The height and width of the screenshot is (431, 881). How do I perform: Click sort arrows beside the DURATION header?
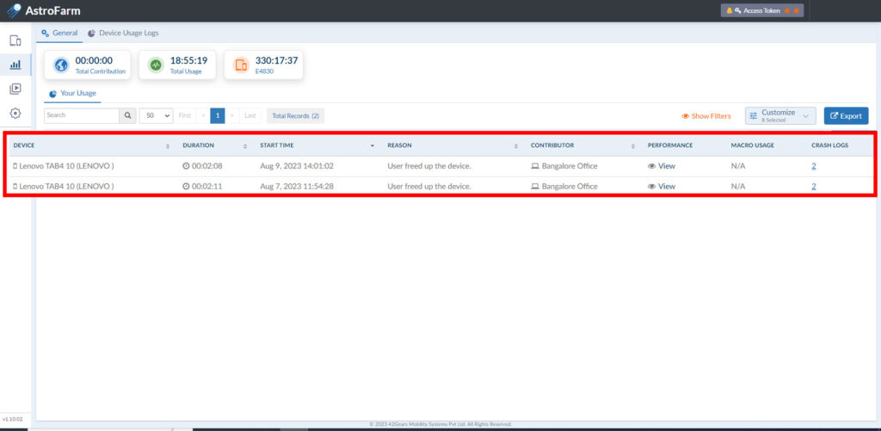(245, 146)
